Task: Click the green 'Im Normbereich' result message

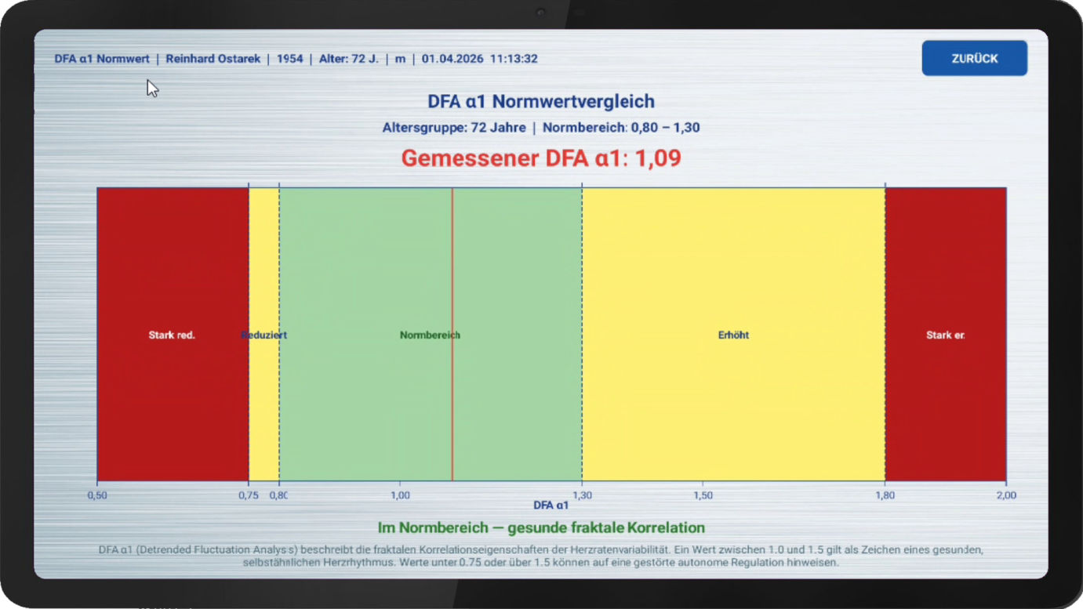Action: (541, 527)
